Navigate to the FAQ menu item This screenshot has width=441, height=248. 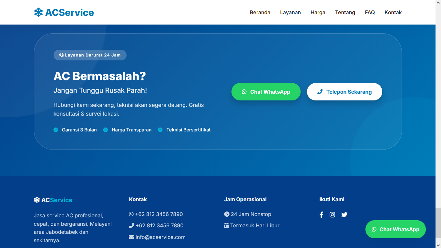point(370,12)
